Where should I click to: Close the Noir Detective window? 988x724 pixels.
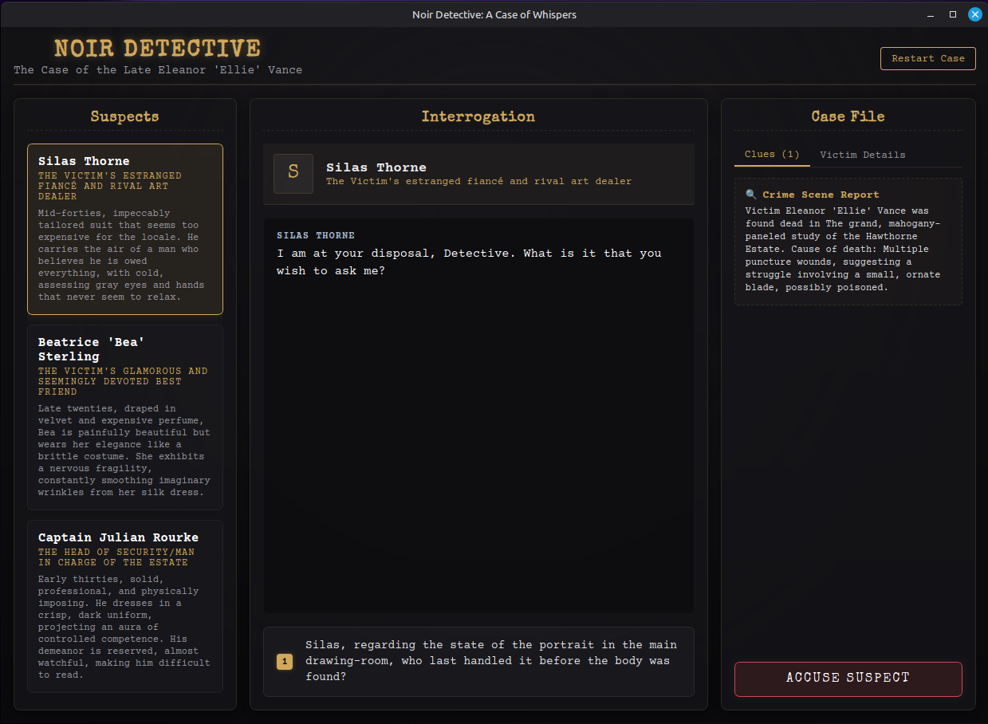pos(974,14)
